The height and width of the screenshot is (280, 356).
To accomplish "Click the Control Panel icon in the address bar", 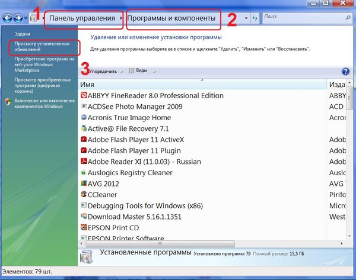I will (x=34, y=18).
